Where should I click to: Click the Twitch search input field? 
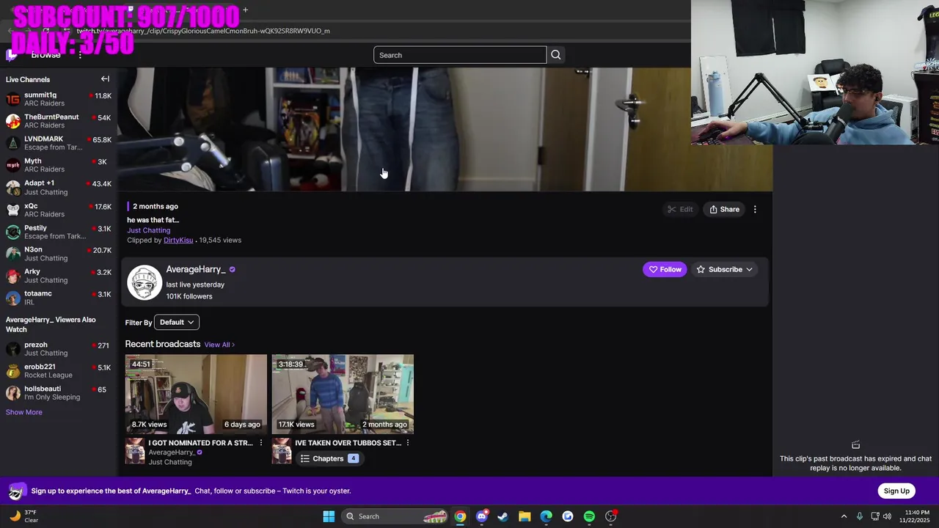[x=460, y=55]
